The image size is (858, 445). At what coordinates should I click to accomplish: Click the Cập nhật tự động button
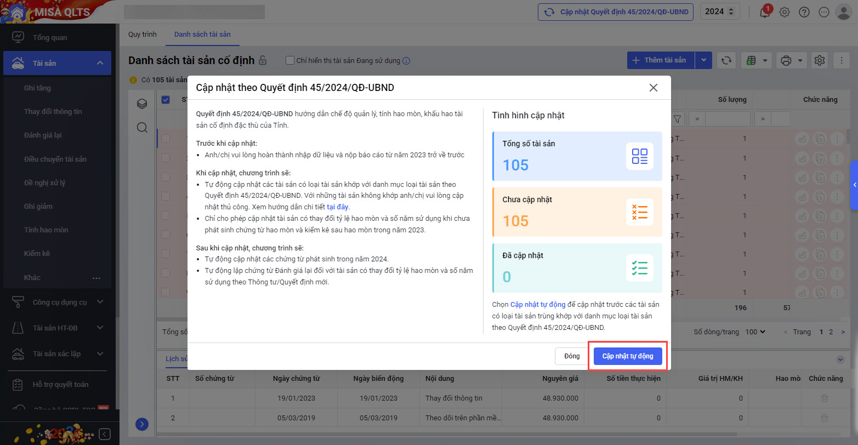(627, 356)
